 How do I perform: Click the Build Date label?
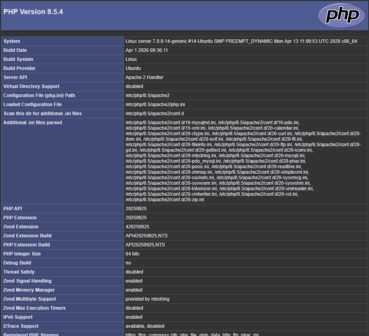coord(15,50)
